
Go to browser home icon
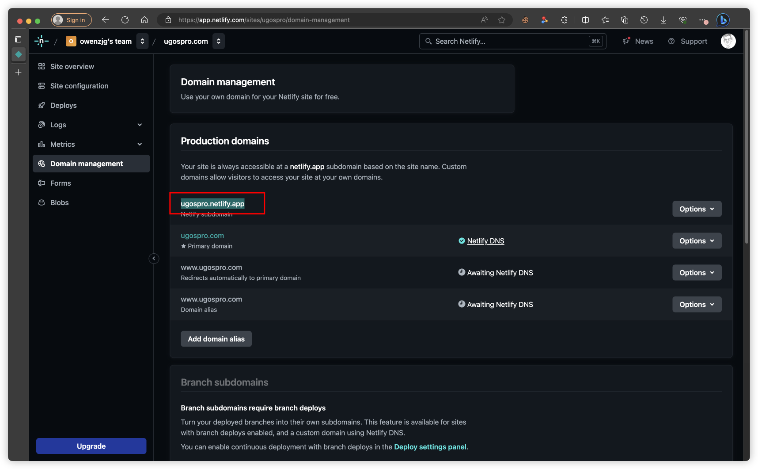(x=144, y=20)
